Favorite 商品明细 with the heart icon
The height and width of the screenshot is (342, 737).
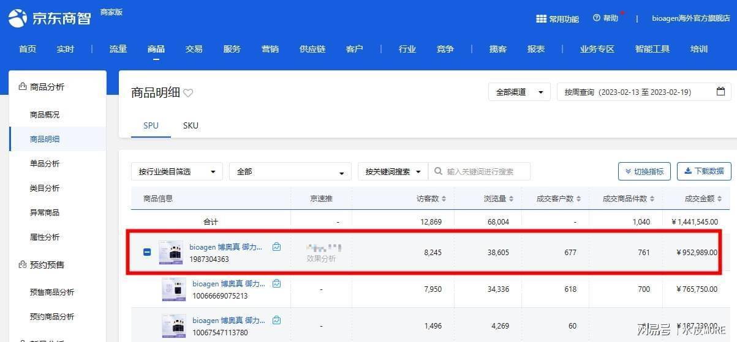[x=188, y=93]
